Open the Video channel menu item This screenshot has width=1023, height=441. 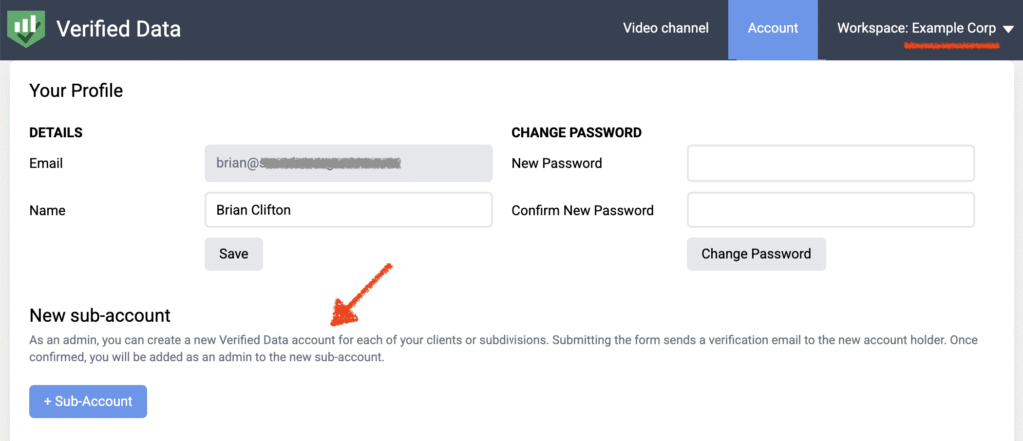click(x=665, y=28)
